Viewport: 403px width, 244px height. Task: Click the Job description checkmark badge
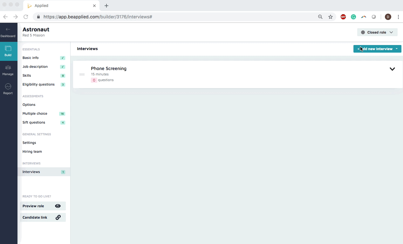click(63, 67)
